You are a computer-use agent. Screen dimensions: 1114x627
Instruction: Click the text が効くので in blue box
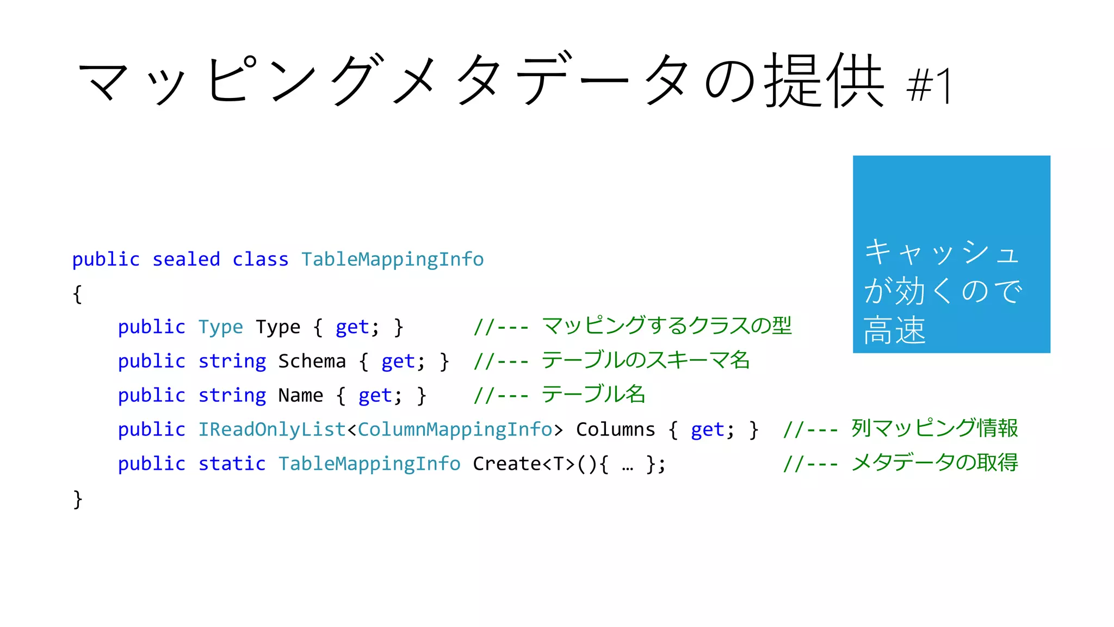[x=944, y=291]
